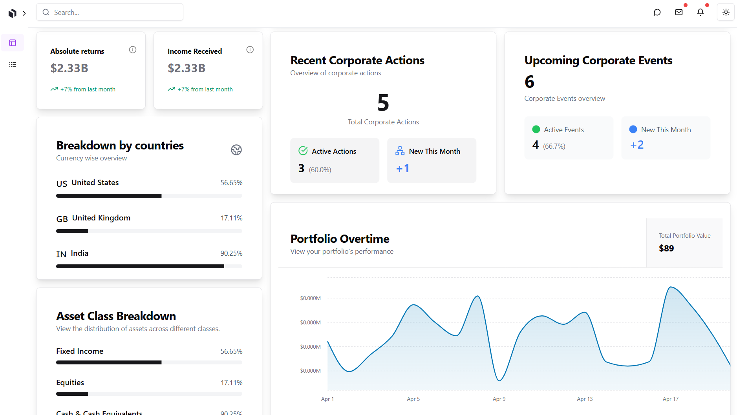Click the Fixed Income asset class row
The width and height of the screenshot is (737, 415).
point(149,351)
